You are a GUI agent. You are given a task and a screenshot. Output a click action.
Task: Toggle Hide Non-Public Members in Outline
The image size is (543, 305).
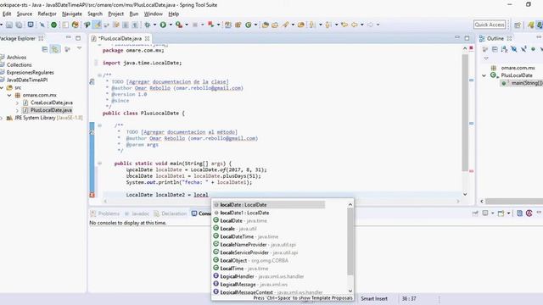pos(534,49)
